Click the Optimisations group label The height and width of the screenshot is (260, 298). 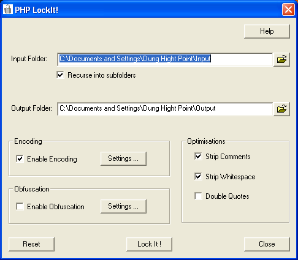pyautogui.click(x=206, y=141)
